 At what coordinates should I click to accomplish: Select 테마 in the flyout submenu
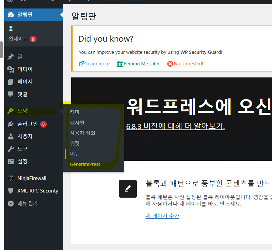click(x=75, y=112)
